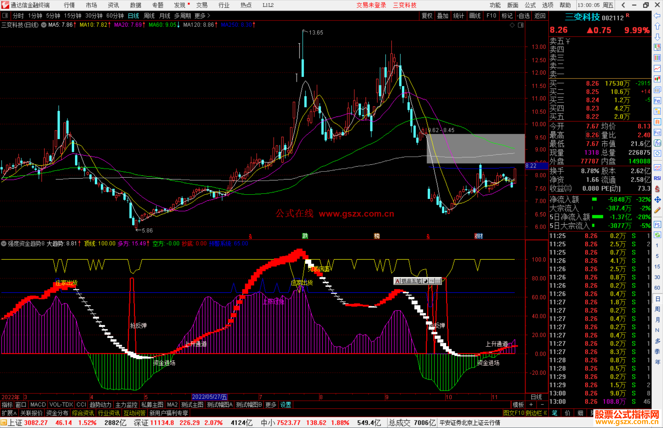Select the 周线 weekly period
The image size is (663, 428).
click(149, 16)
